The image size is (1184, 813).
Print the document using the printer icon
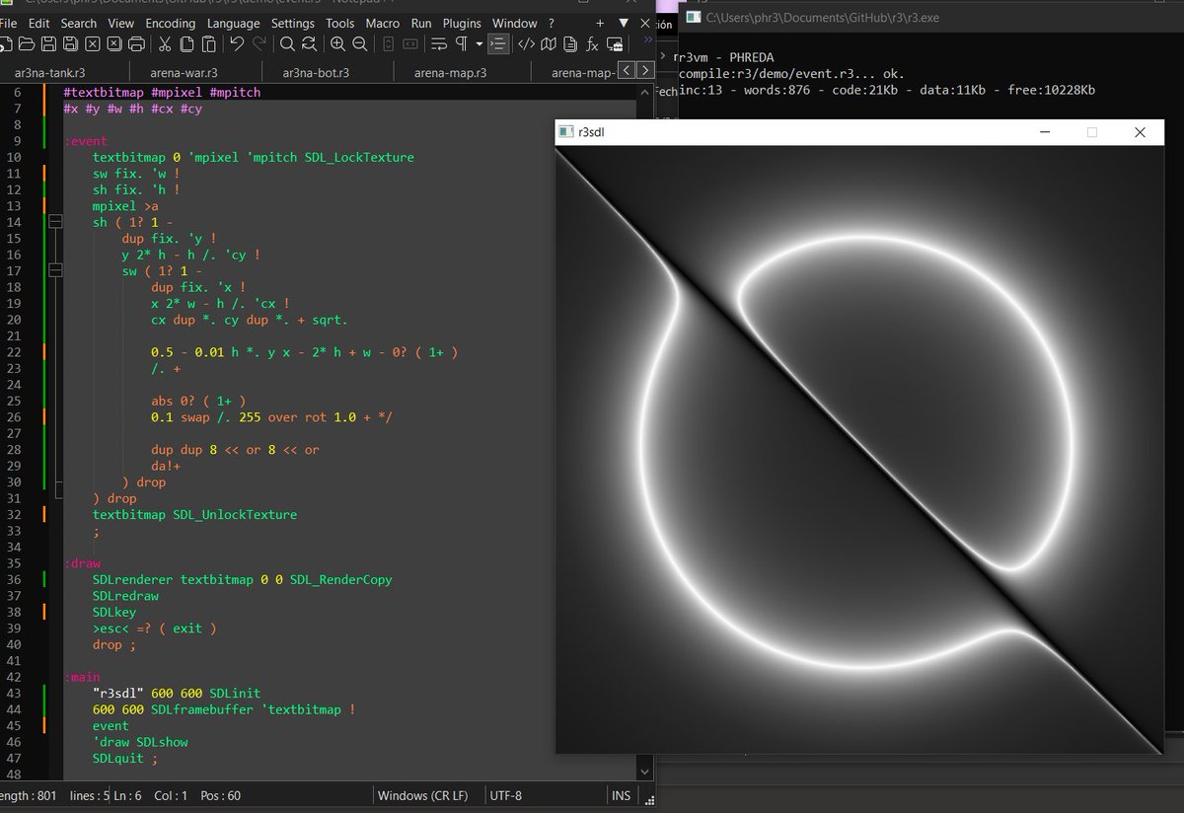(x=137, y=44)
